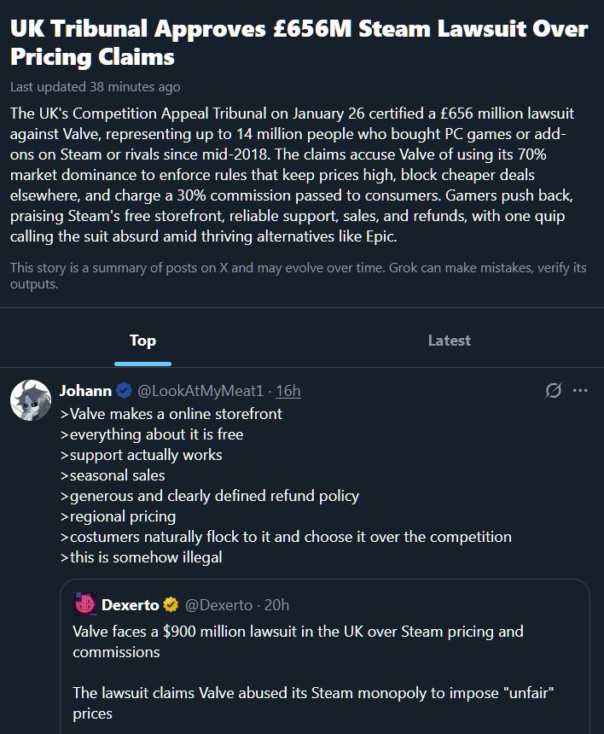Open the Dexerto avatar in quoted post
The height and width of the screenshot is (734, 604).
coord(84,605)
